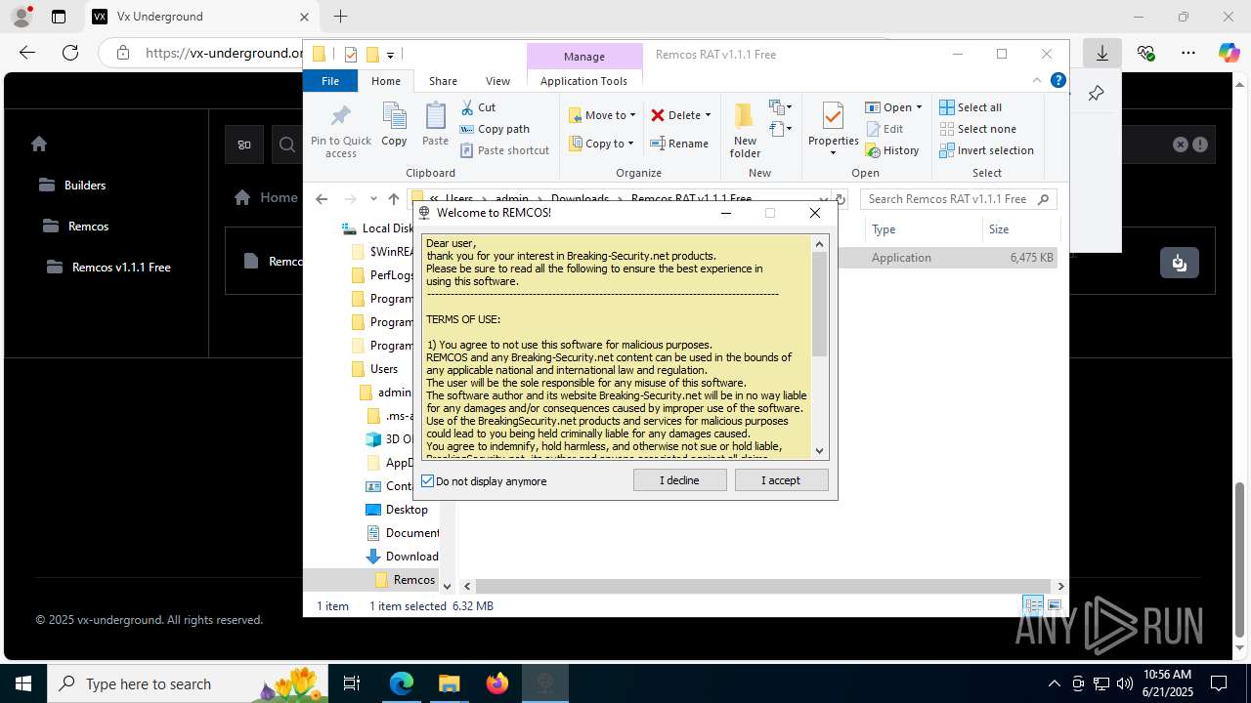Screen dimensions: 1251x703
Task: Click Paste shortcut in the ribbon
Action: 504,150
